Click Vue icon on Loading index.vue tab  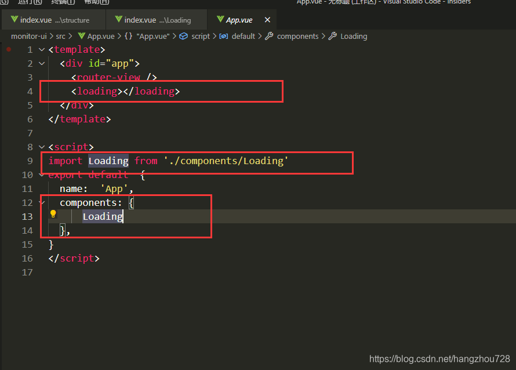118,19
